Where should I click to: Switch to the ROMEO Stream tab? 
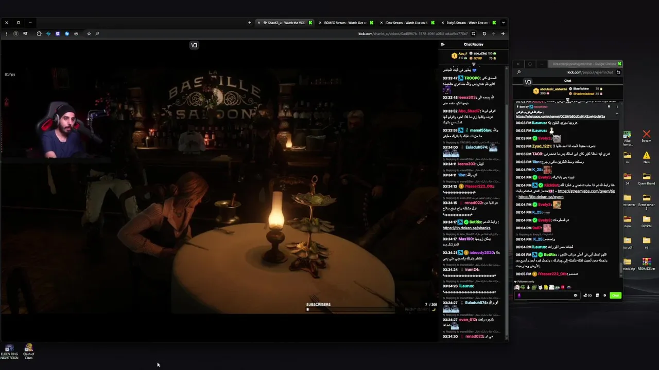pyautogui.click(x=345, y=23)
